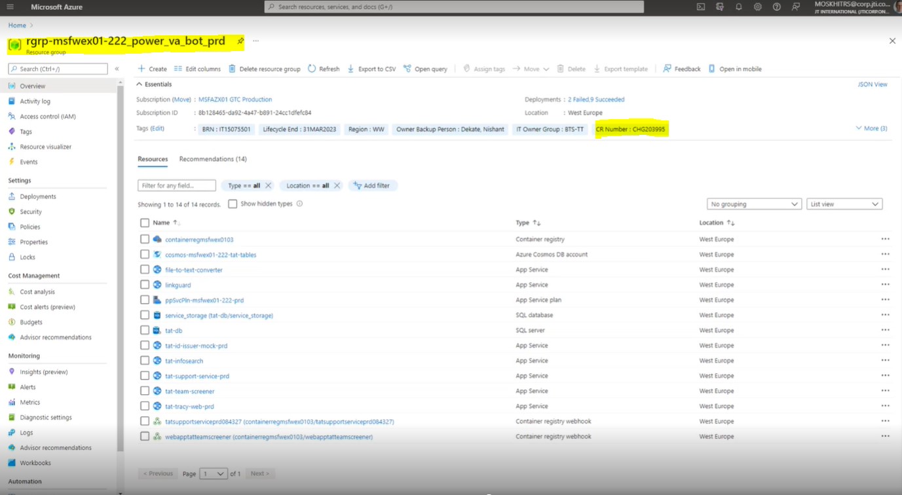Click the Add filter button

point(373,186)
